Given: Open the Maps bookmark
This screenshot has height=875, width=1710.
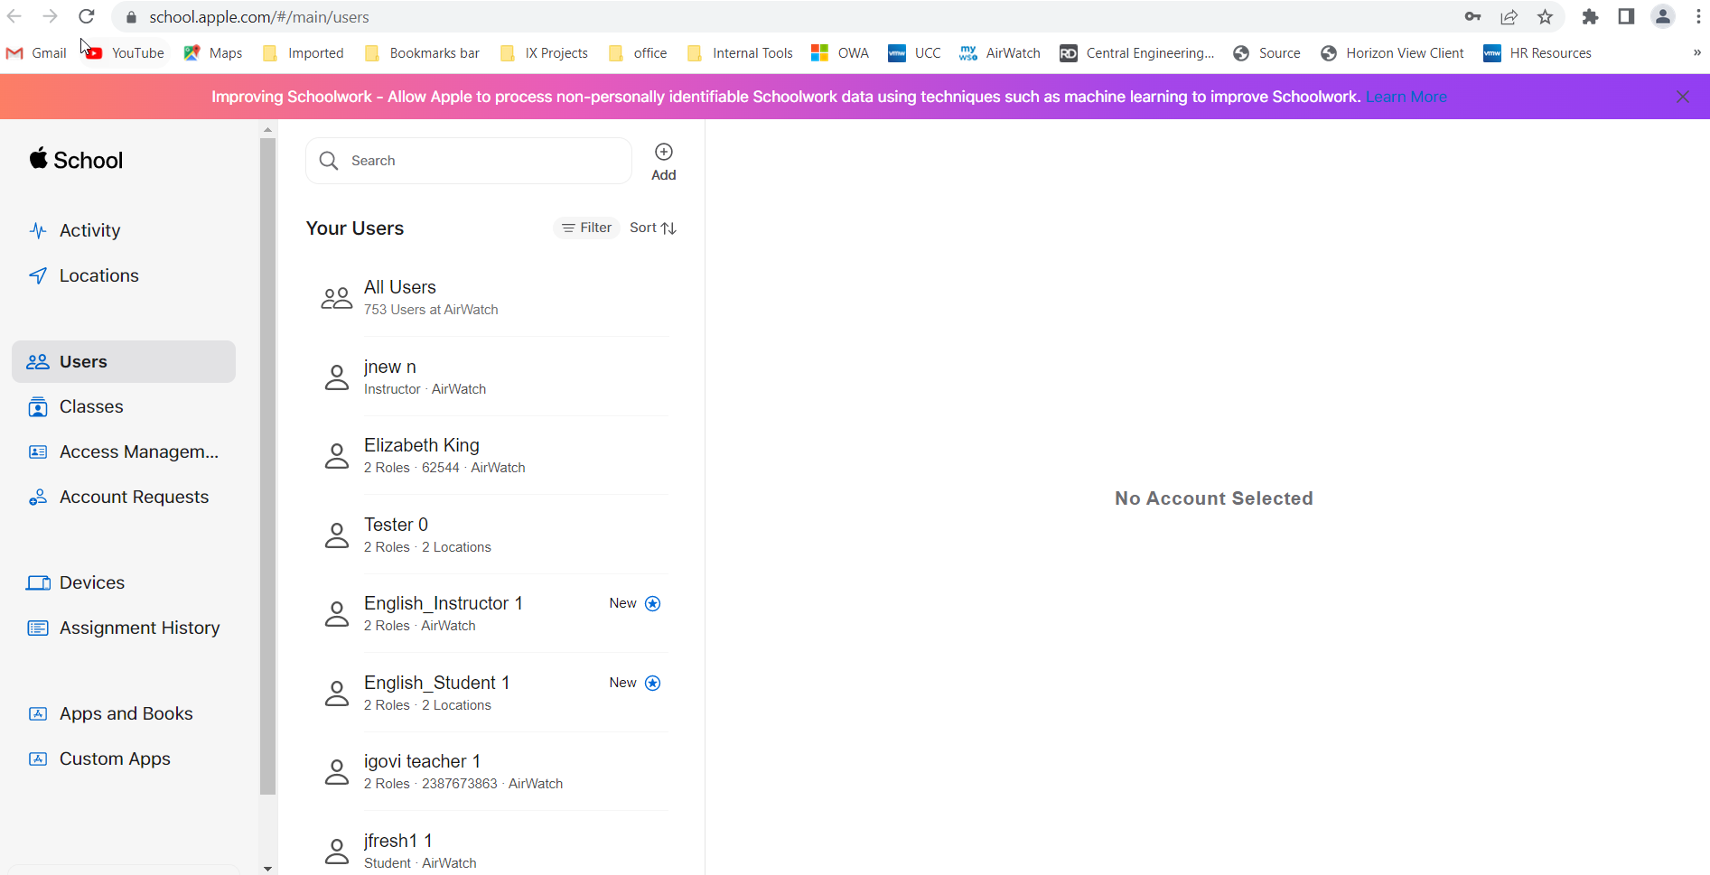Looking at the screenshot, I should click(x=212, y=53).
